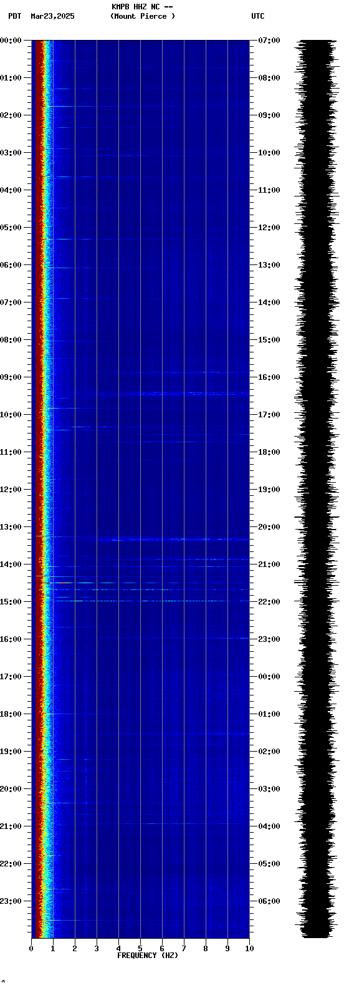Viewport: 344px width, 988px height.
Task: Click the UTC '06:00' time label
Action: pyautogui.click(x=269, y=901)
